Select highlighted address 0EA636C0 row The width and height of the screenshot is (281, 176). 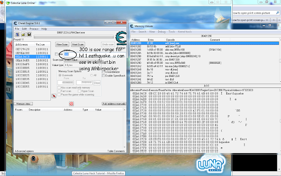[x=32, y=57]
